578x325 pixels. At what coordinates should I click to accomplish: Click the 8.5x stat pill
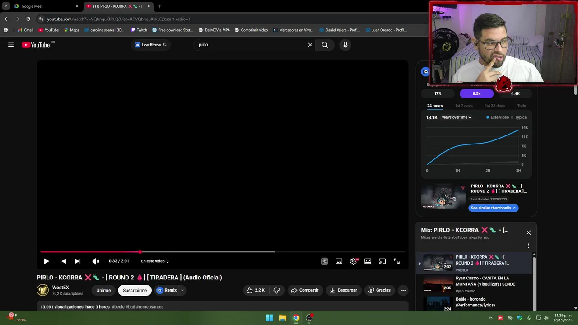(476, 93)
